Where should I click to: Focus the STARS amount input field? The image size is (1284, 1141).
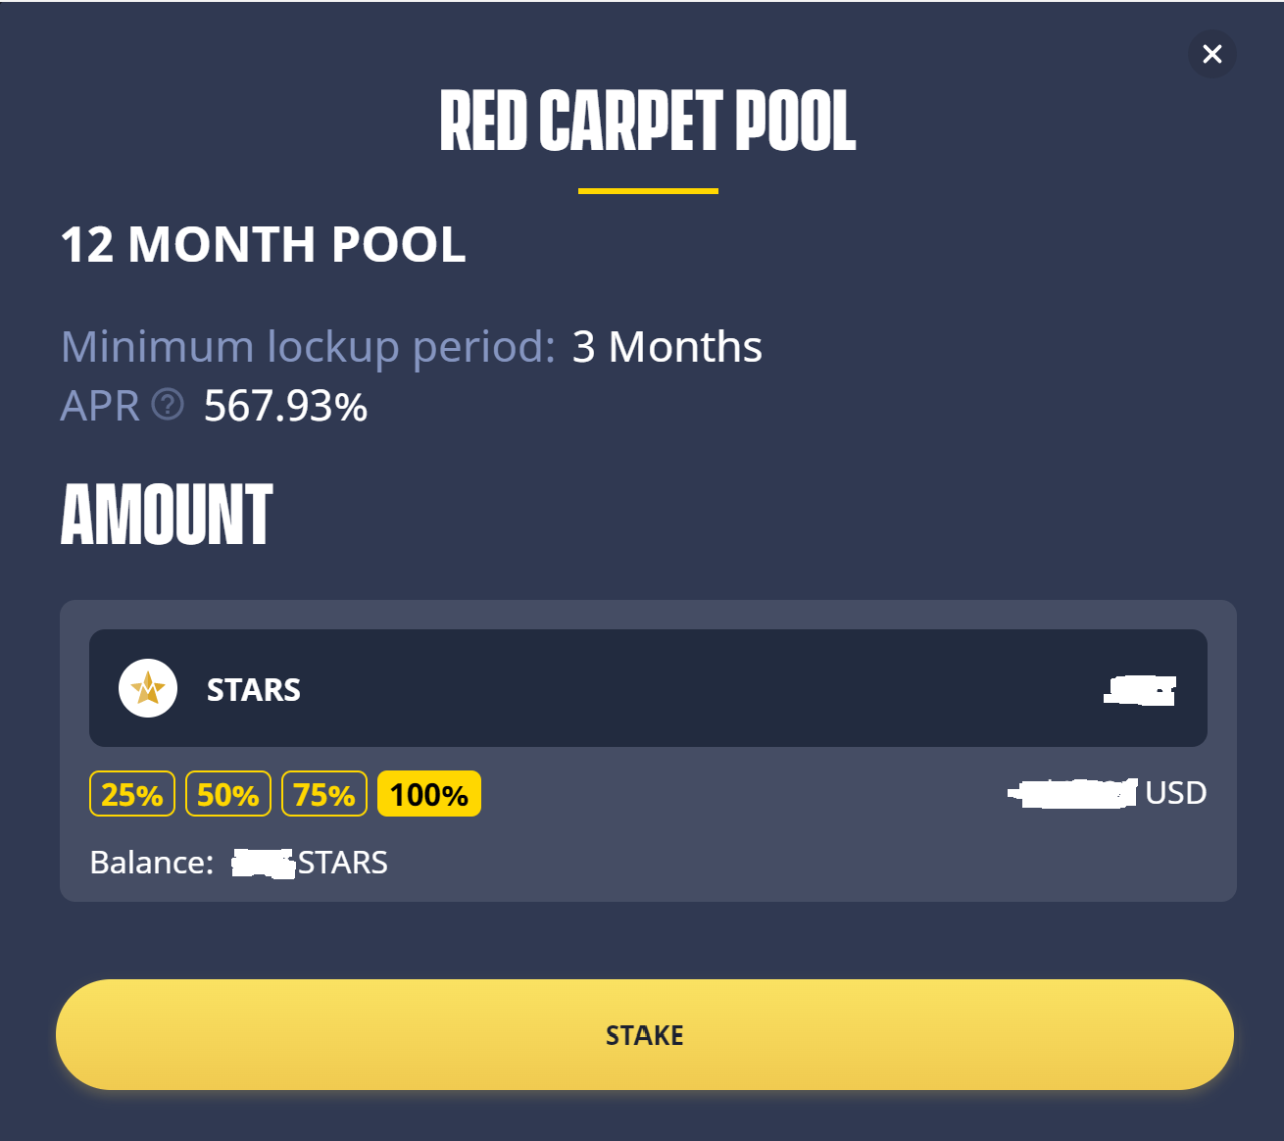[x=648, y=688]
